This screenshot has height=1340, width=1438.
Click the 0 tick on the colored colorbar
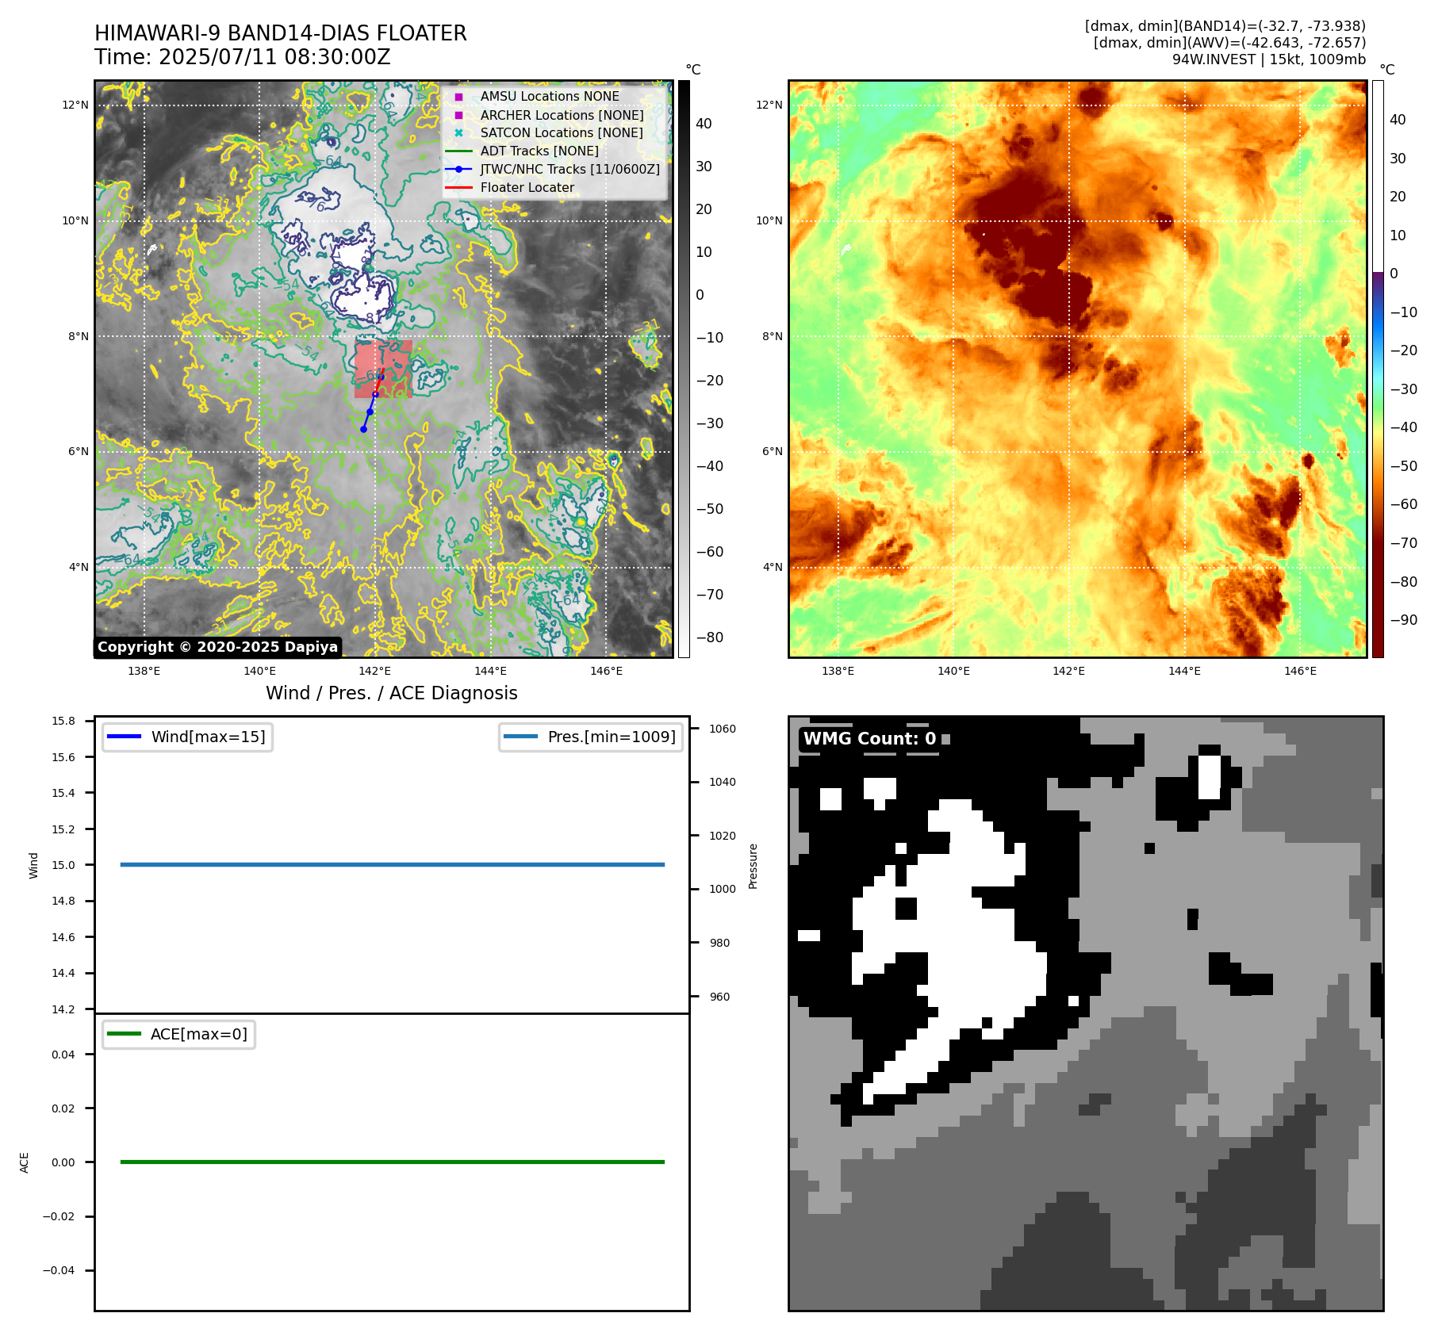[x=1394, y=274]
